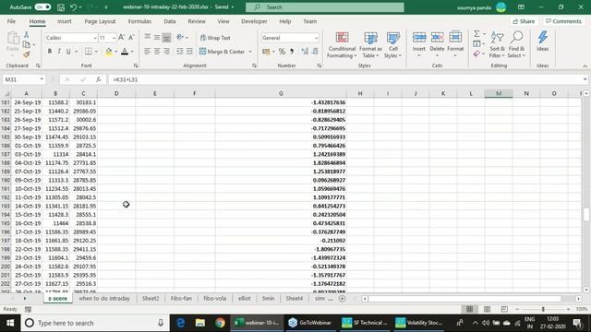
Task: Click the Copy icon in Clipboard group
Action: click(x=27, y=44)
